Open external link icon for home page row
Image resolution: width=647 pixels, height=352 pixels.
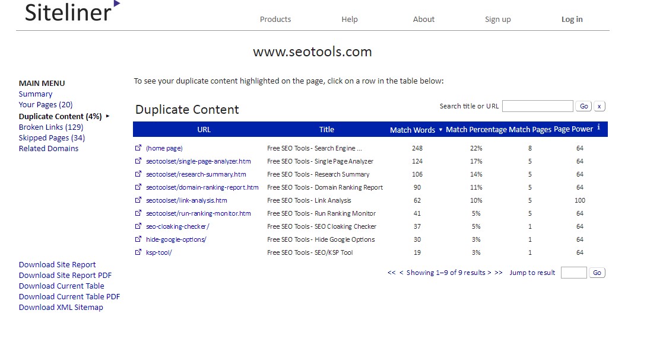tap(138, 148)
